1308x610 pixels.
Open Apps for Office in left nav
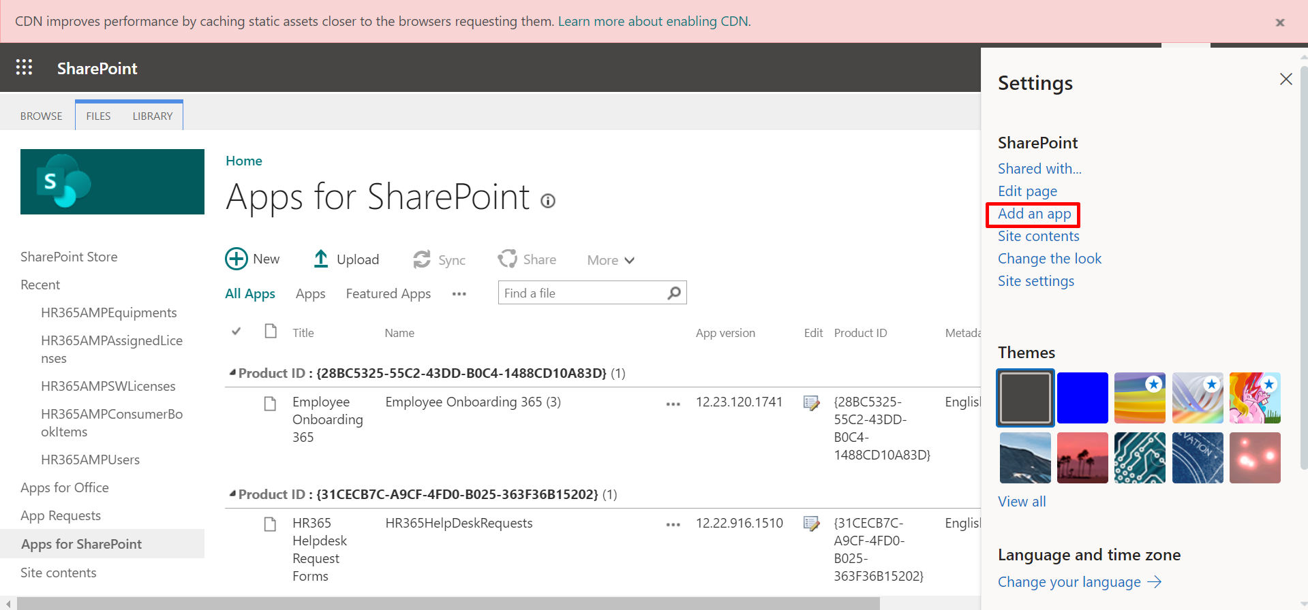(x=65, y=487)
